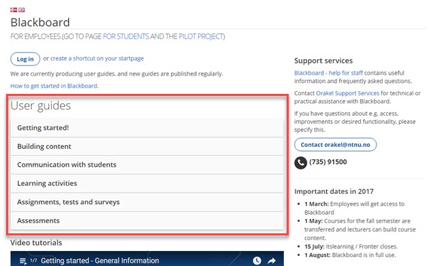This screenshot has width=429, height=266.
Task: Click the User guides heading
Action: (40, 106)
